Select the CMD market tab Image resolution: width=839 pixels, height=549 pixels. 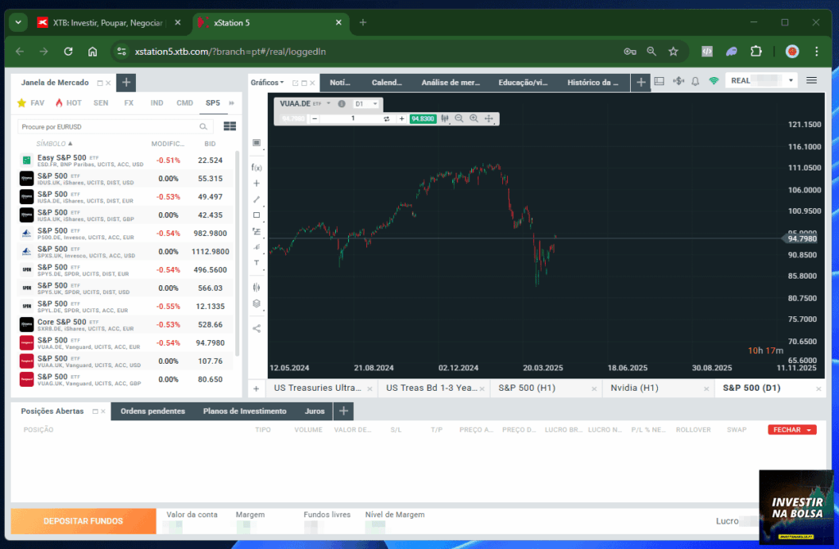tap(184, 102)
